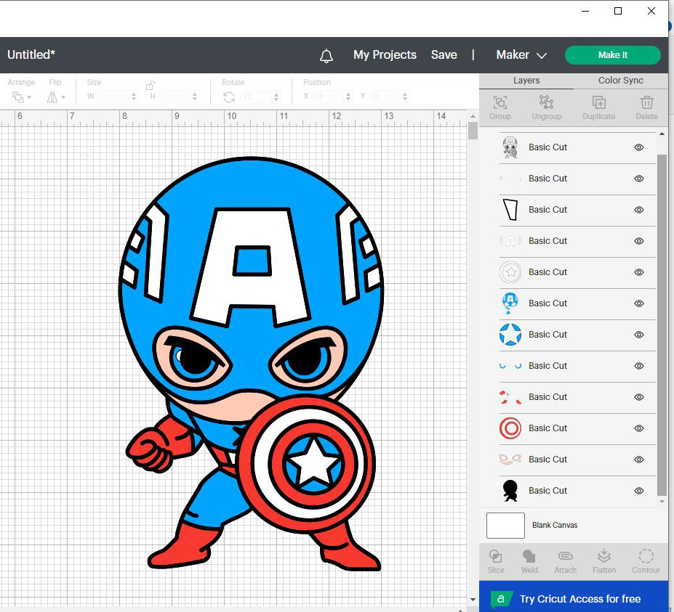Image resolution: width=674 pixels, height=612 pixels.
Task: Minimize the application window
Action: (x=585, y=11)
